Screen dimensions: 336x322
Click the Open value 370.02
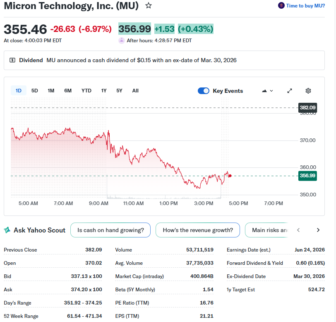tap(94, 263)
